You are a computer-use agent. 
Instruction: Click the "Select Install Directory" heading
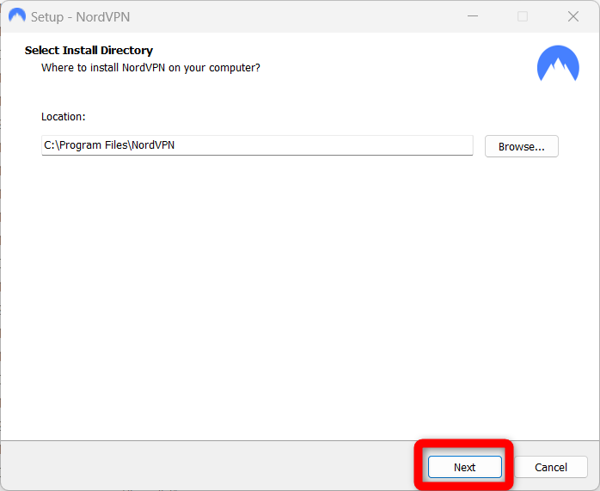tap(89, 51)
